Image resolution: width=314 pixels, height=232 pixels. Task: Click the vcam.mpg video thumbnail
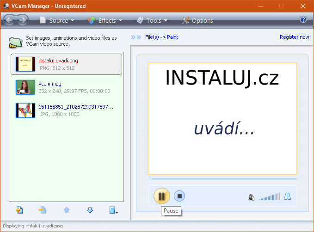(25, 87)
